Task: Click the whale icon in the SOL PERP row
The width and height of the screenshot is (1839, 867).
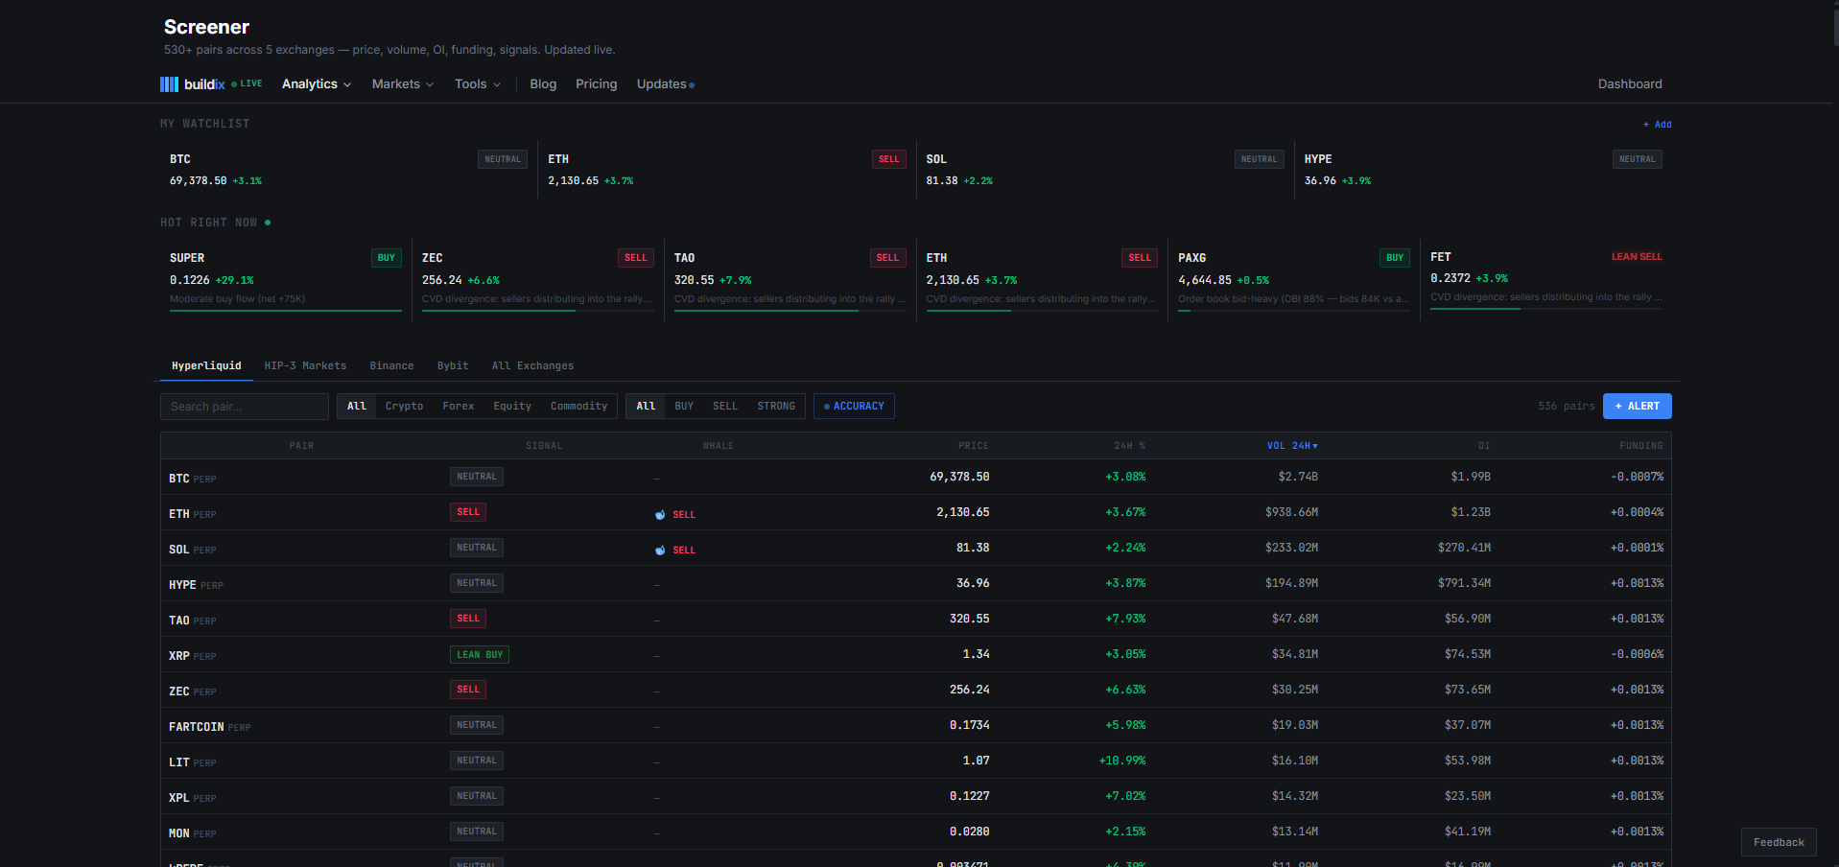Action: point(660,551)
